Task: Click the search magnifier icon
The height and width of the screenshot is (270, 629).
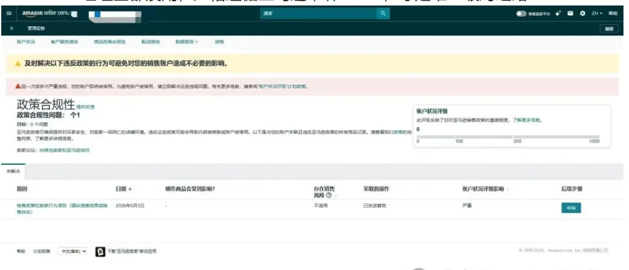Action: (x=383, y=13)
